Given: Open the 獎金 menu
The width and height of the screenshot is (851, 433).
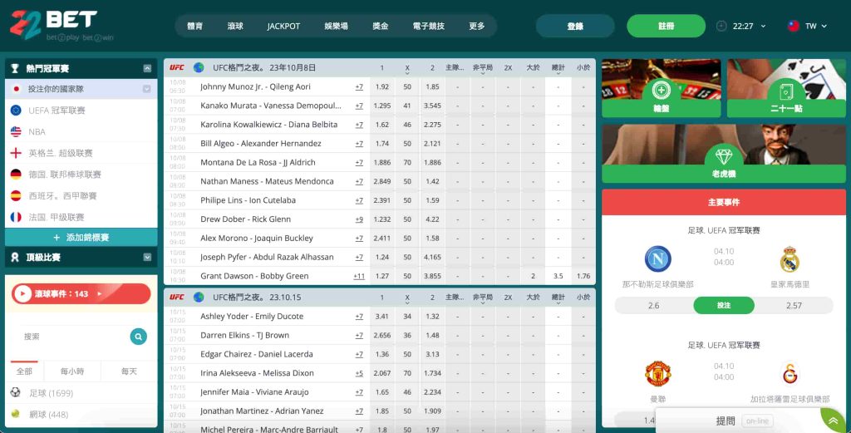Looking at the screenshot, I should coord(381,26).
